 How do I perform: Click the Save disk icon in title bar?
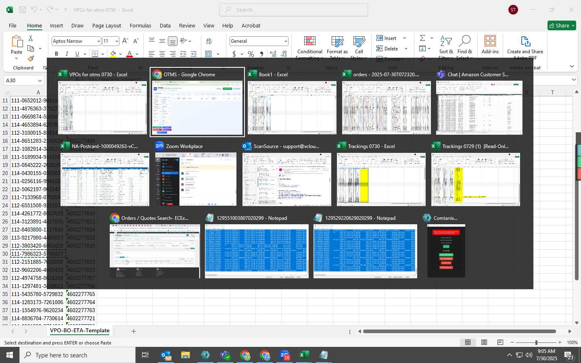point(23,10)
